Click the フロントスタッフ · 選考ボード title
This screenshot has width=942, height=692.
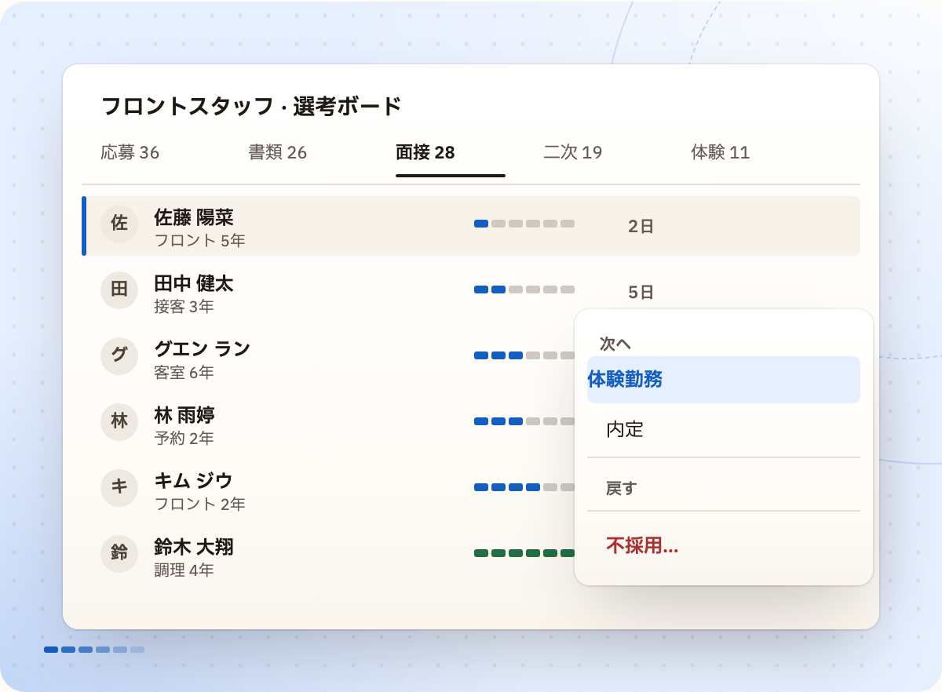pos(252,106)
